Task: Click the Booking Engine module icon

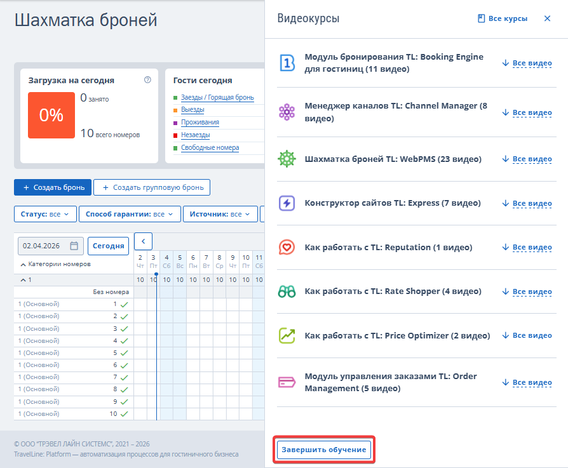Action: click(287, 63)
